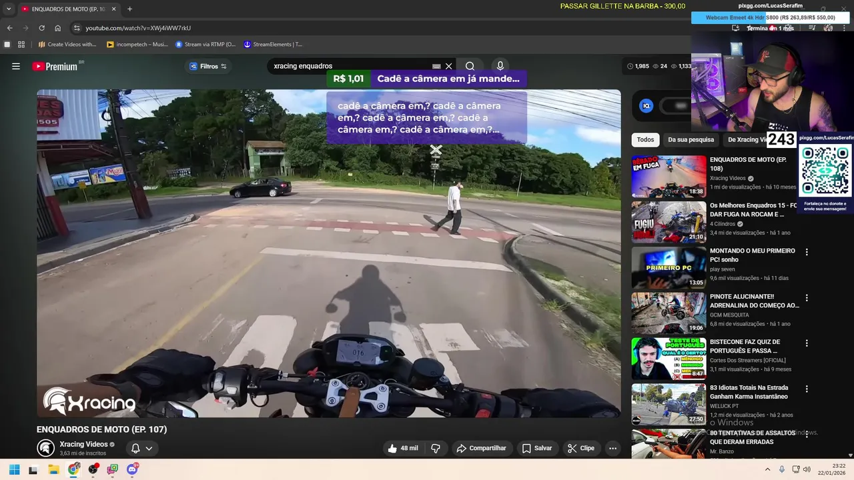Open the 'Create Videos with...' bookmark
The width and height of the screenshot is (854, 480).
[67, 45]
